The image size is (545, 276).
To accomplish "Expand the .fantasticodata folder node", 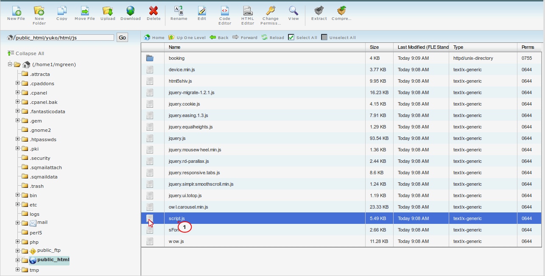I will pos(18,111).
